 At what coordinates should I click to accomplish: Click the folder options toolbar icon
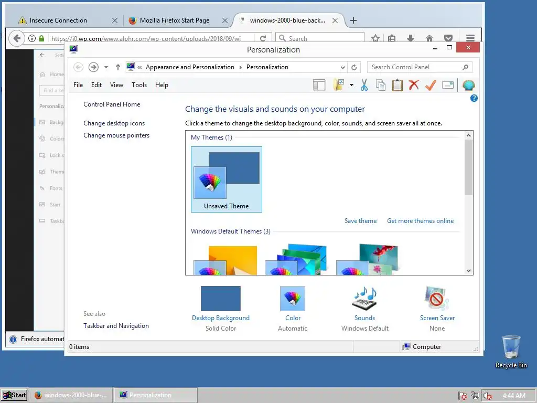[x=339, y=85]
